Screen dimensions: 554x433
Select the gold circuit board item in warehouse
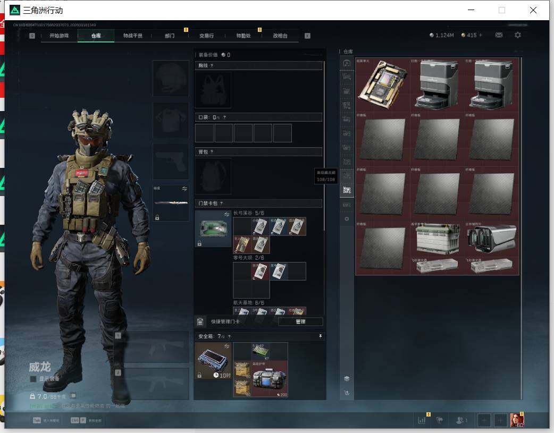[383, 85]
